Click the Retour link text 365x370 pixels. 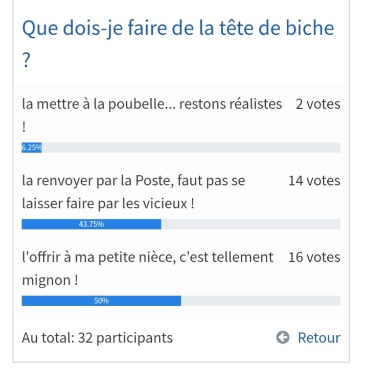[319, 338]
